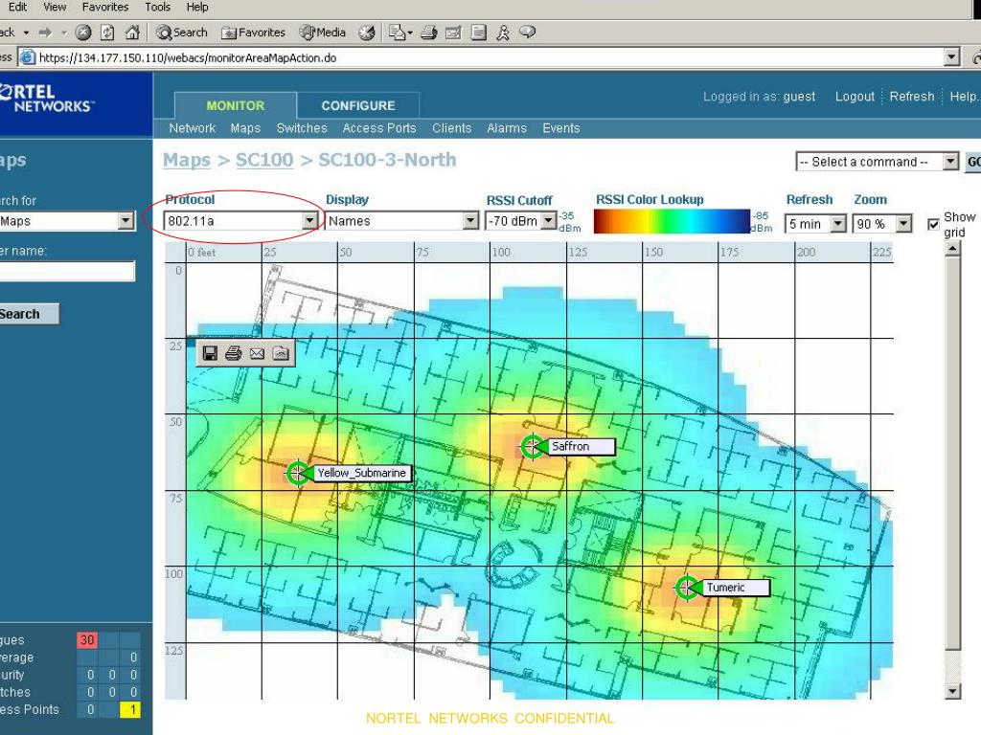981x735 pixels.
Task: Click the red 30 alarm count cell
Action: [87, 640]
